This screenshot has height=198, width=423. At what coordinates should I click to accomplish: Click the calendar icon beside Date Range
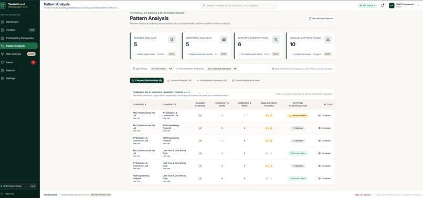pyautogui.click(x=134, y=69)
